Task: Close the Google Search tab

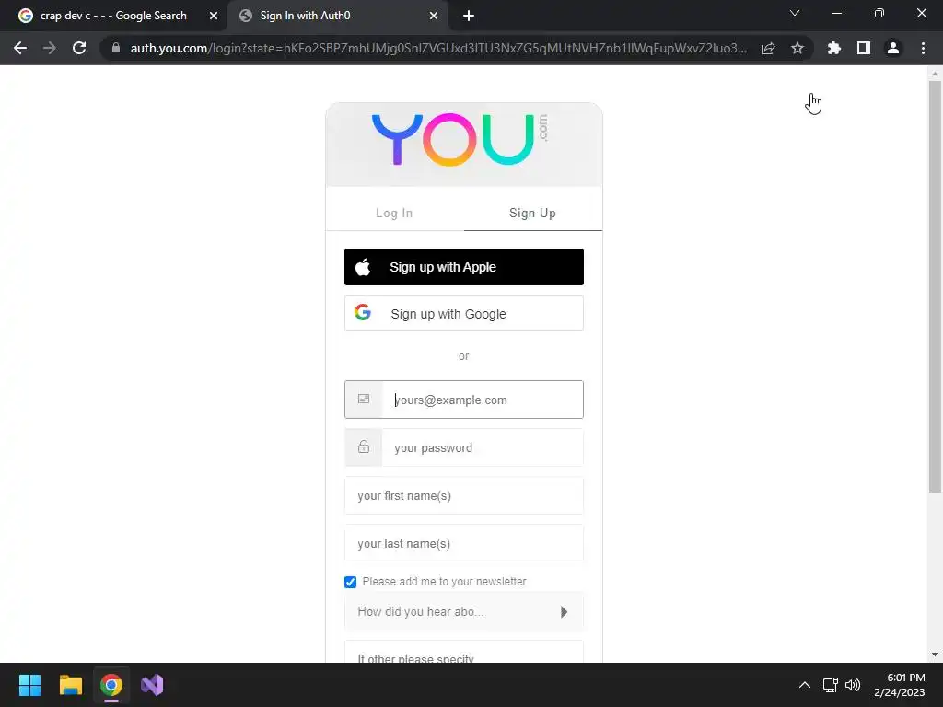Action: click(214, 16)
